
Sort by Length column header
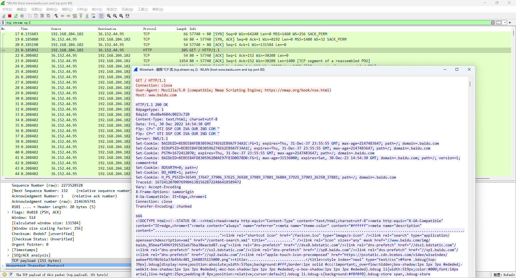click(x=182, y=29)
